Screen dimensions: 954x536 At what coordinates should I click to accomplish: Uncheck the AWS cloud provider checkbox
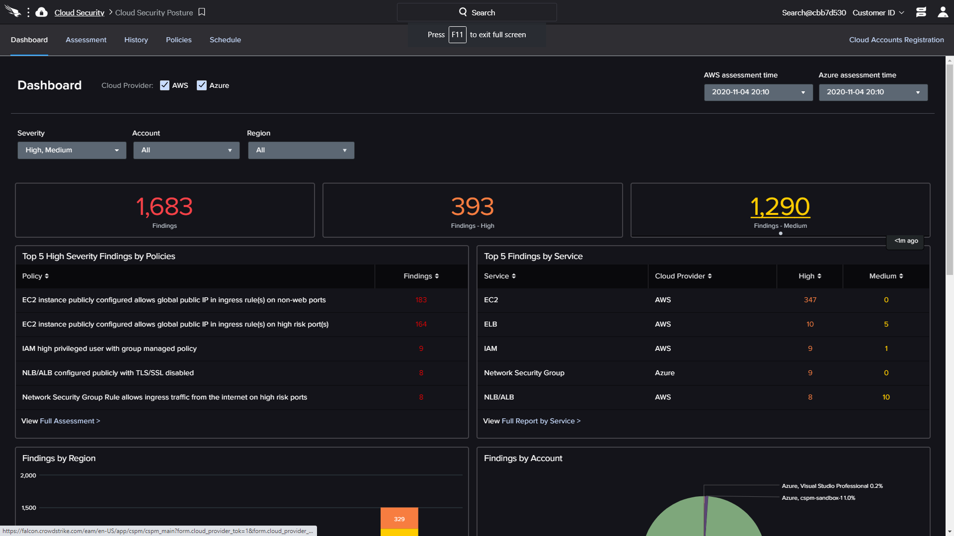164,85
